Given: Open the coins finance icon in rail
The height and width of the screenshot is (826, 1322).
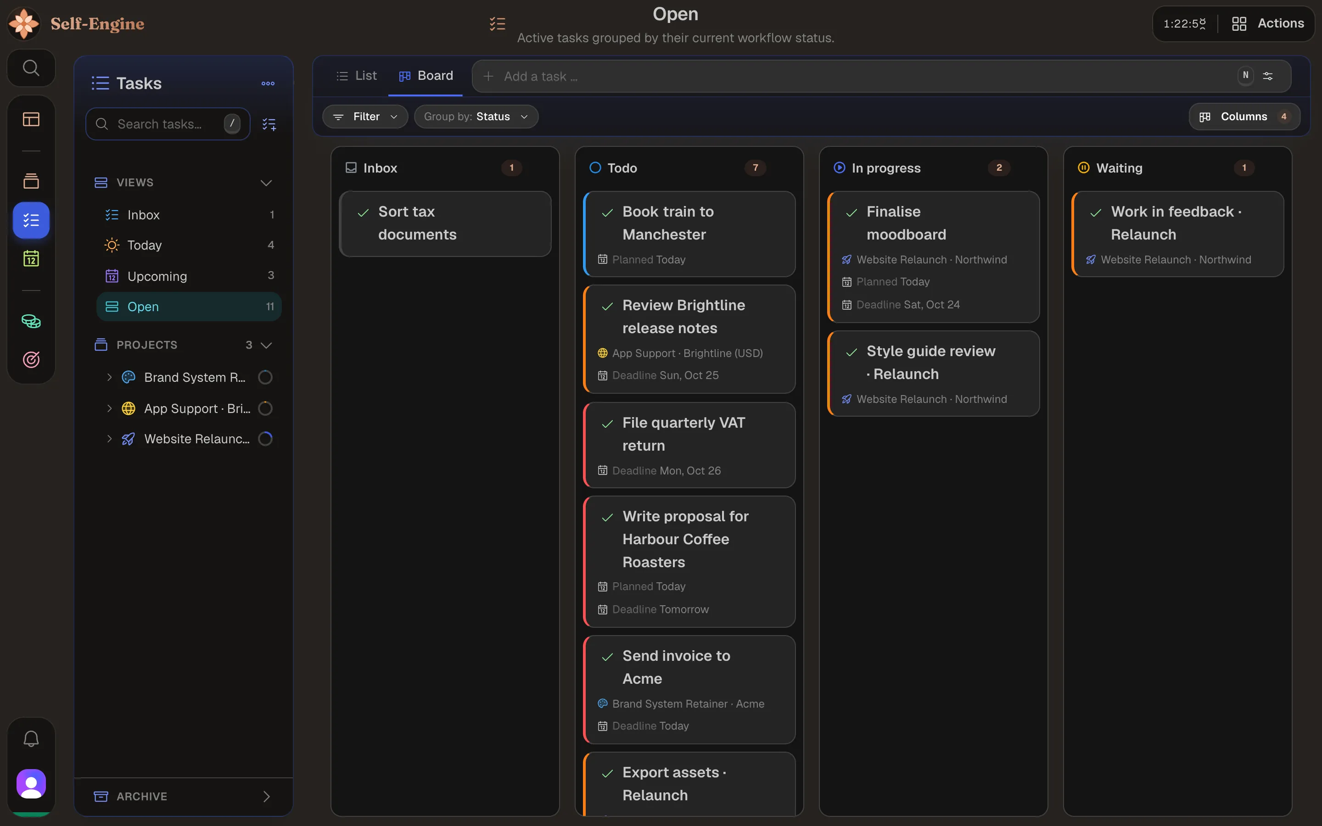Looking at the screenshot, I should [x=31, y=321].
